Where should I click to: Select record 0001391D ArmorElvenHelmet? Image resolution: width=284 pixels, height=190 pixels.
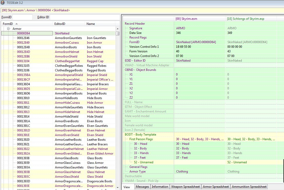pyautogui.click(x=58, y=130)
